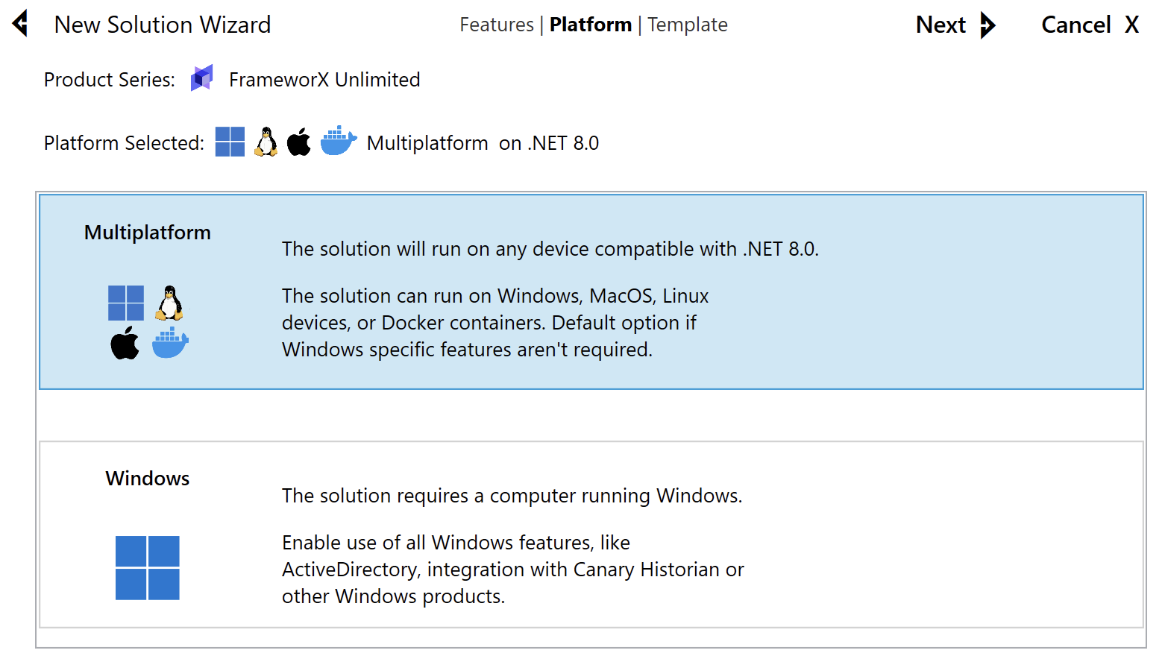Click the Apple icon beside Platform Selected

(x=299, y=142)
